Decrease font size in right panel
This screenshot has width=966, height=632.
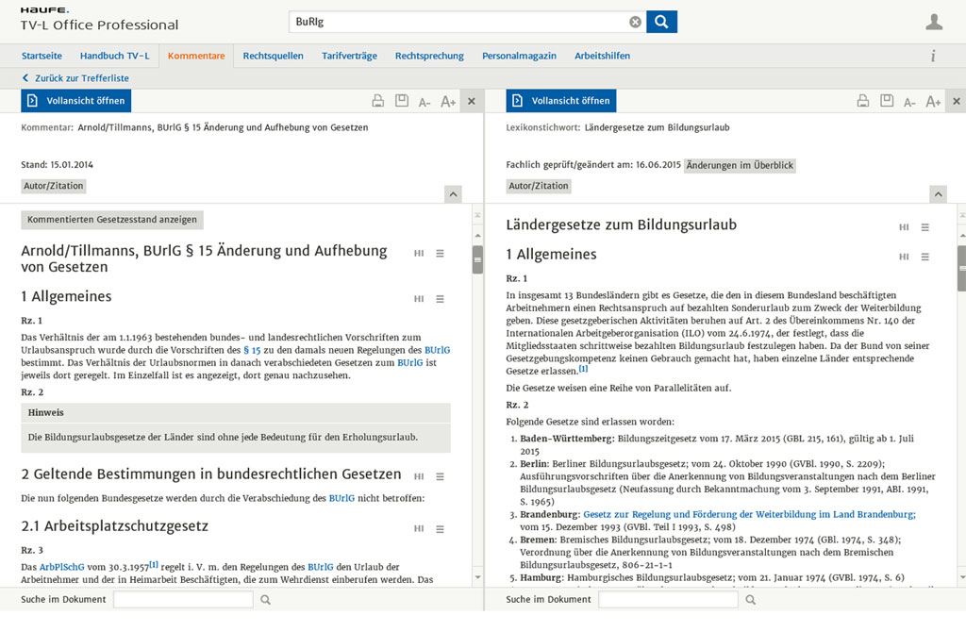coord(909,102)
